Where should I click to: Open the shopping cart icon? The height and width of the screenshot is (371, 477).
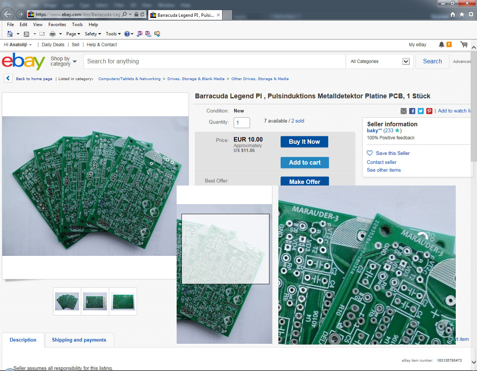pyautogui.click(x=464, y=45)
